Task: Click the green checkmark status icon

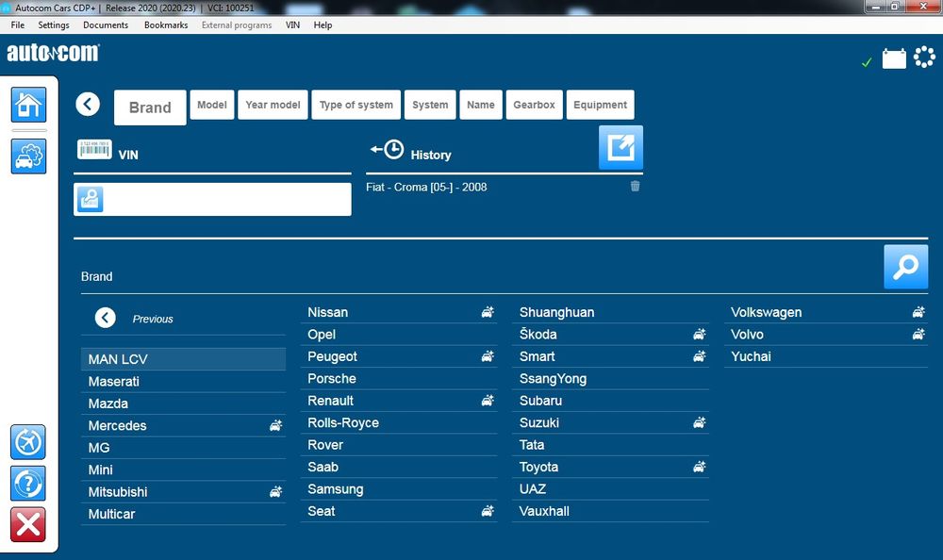Action: pos(867,62)
